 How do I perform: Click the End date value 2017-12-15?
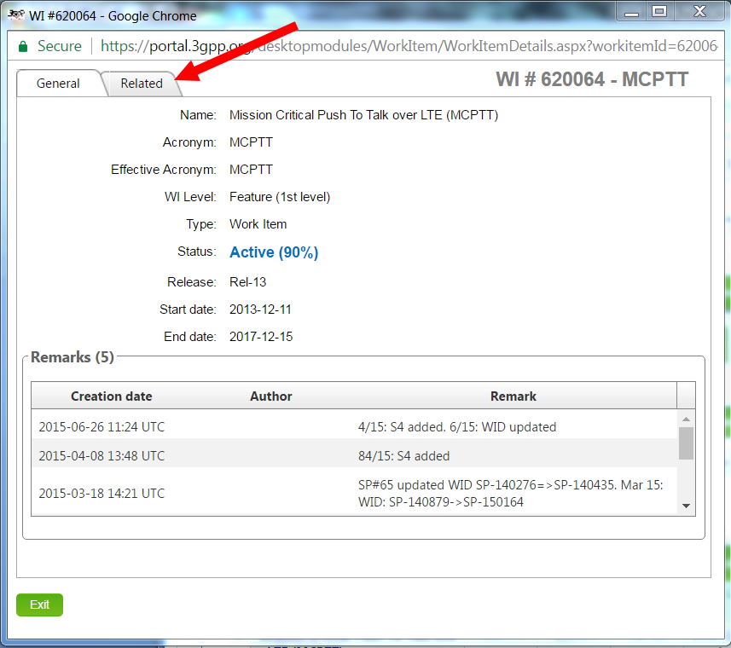coord(261,337)
